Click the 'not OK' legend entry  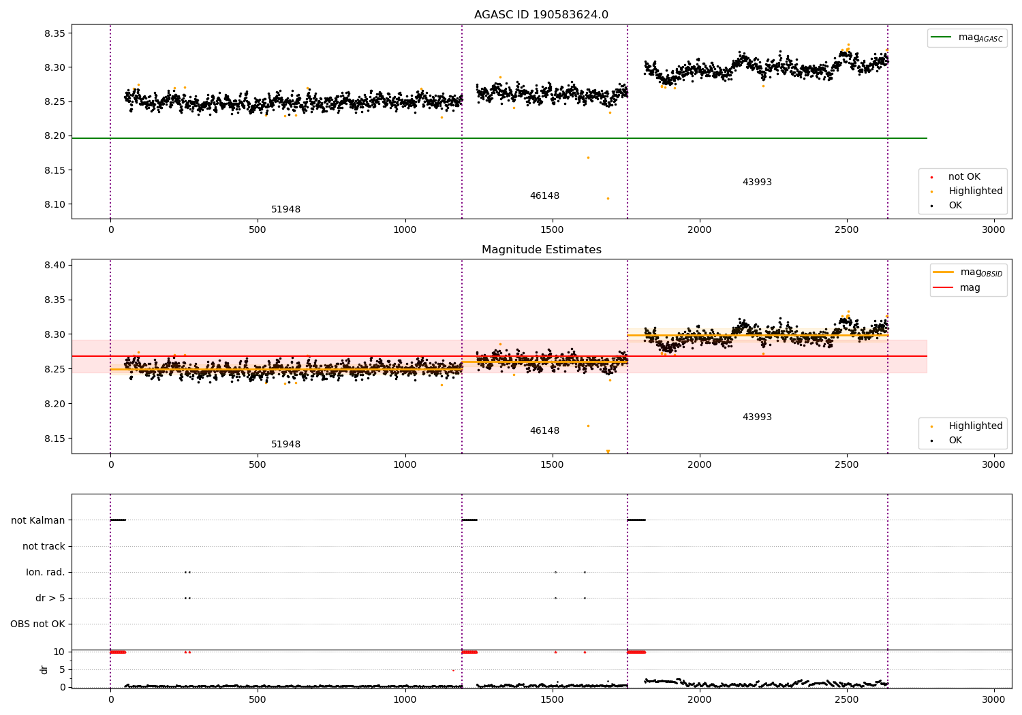click(x=964, y=177)
